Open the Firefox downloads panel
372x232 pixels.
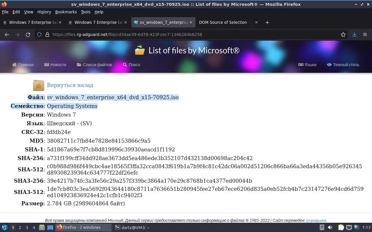click(354, 35)
